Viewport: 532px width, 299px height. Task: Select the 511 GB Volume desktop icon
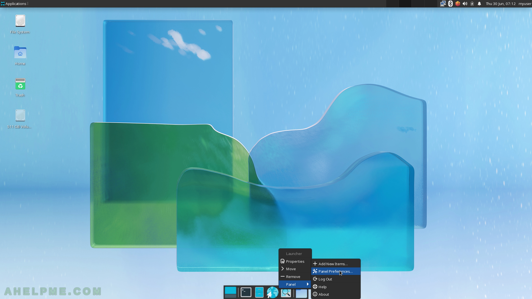19,119
